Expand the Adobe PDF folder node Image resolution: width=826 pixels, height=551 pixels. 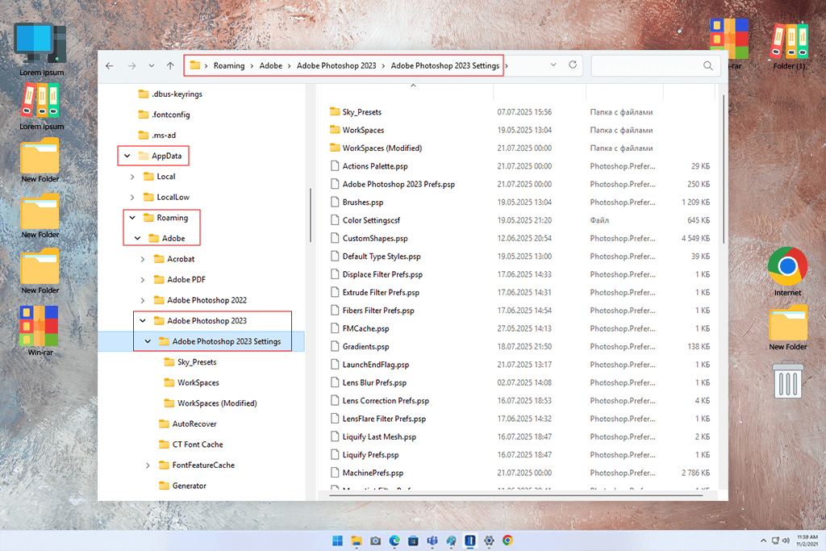143,280
